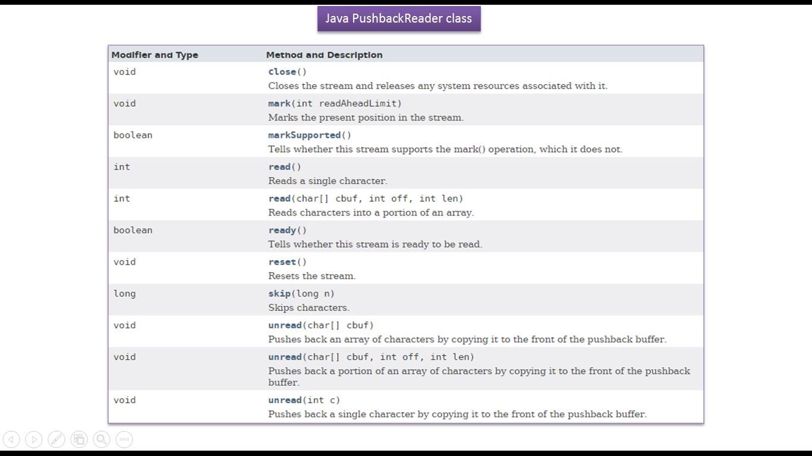The image size is (812, 456).
Task: Click the Method and Description column header
Action: pos(324,55)
